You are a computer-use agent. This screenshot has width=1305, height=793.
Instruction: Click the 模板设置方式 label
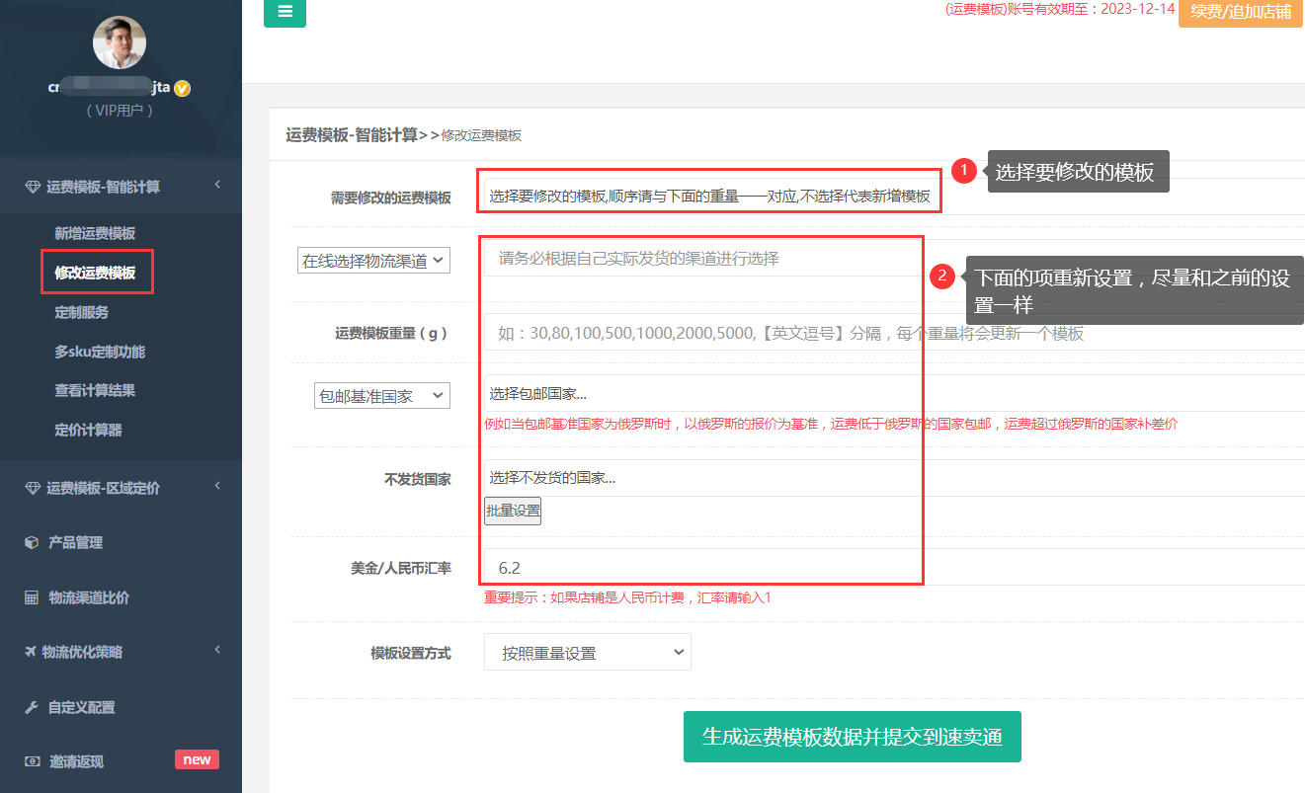point(411,653)
